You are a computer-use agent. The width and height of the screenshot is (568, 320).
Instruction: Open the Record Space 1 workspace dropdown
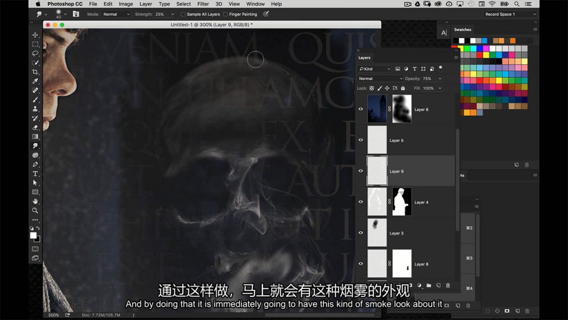coord(510,14)
